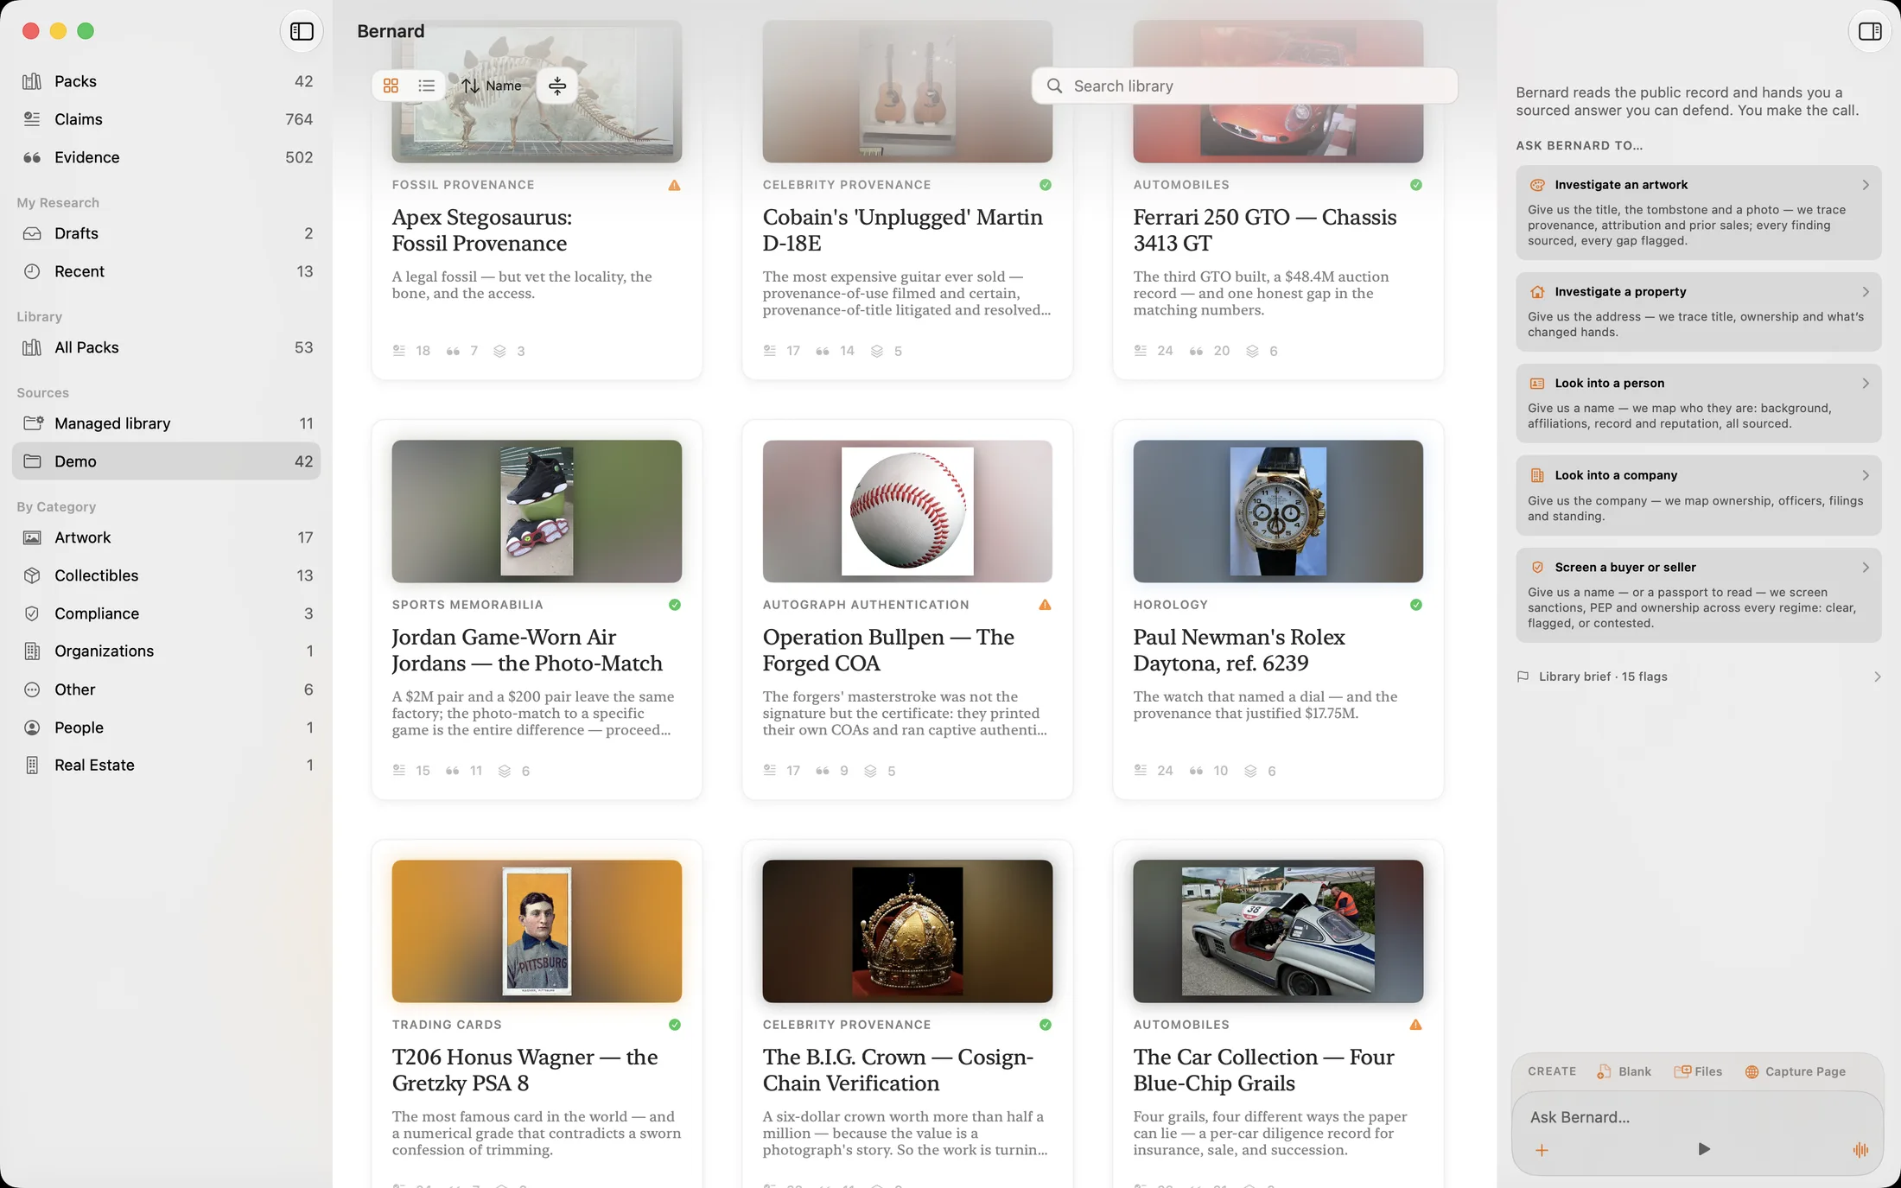Screen dimensions: 1901x1188
Task: Focus the Search library field
Action: [x=1244, y=86]
